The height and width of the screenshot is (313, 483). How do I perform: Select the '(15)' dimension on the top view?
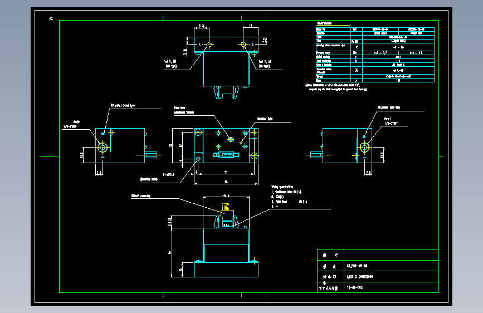202,26
